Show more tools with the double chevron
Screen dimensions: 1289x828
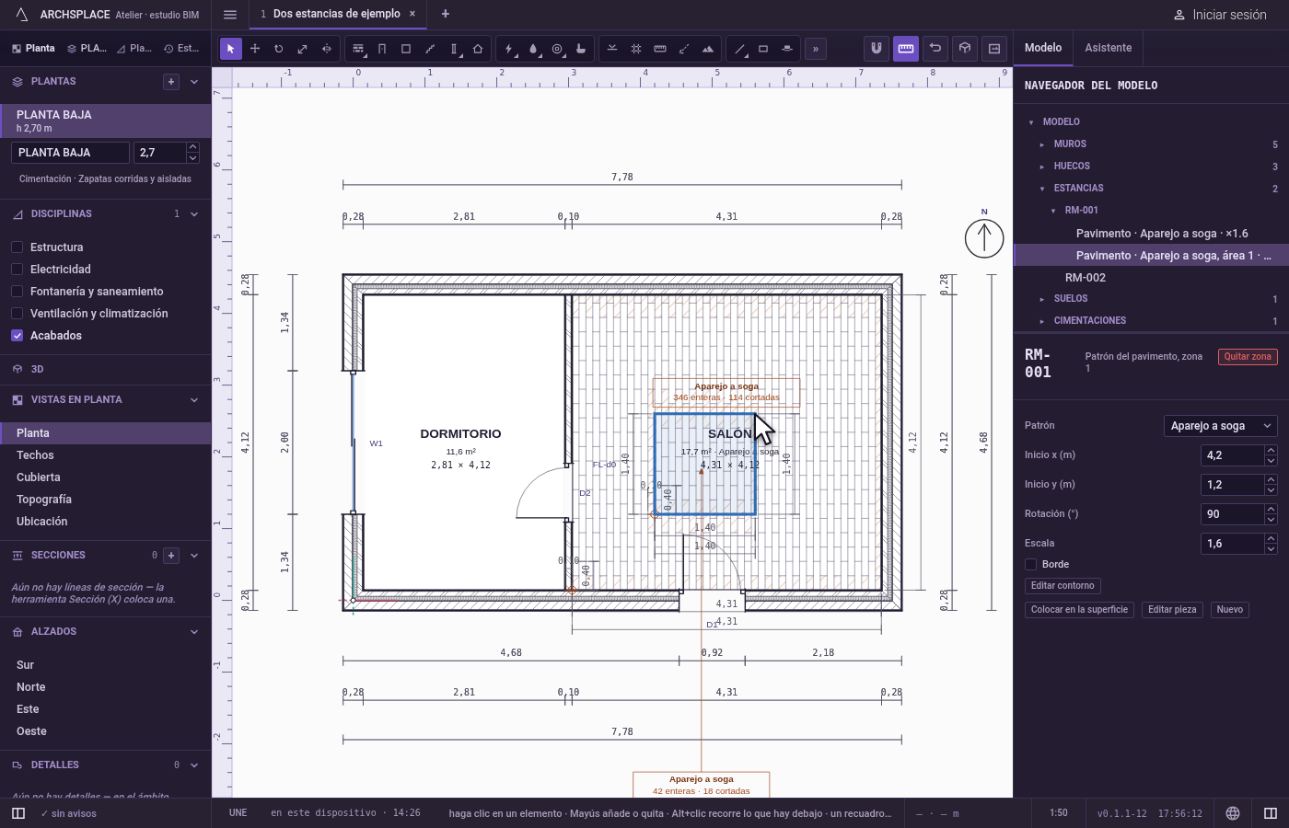[816, 49]
